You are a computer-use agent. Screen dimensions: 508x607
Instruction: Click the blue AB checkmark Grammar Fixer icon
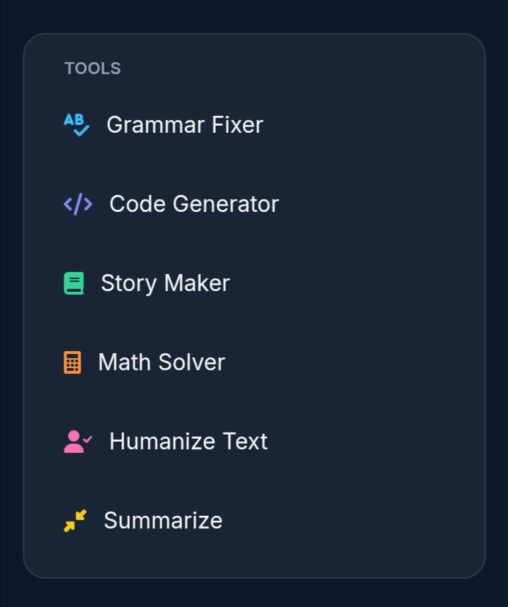click(x=76, y=124)
